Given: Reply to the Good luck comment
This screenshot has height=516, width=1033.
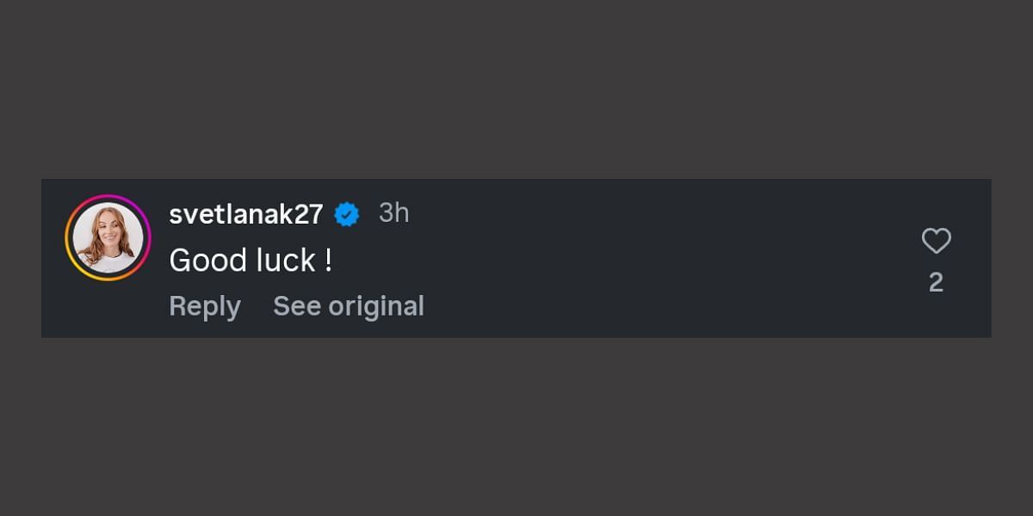Looking at the screenshot, I should coord(205,306).
